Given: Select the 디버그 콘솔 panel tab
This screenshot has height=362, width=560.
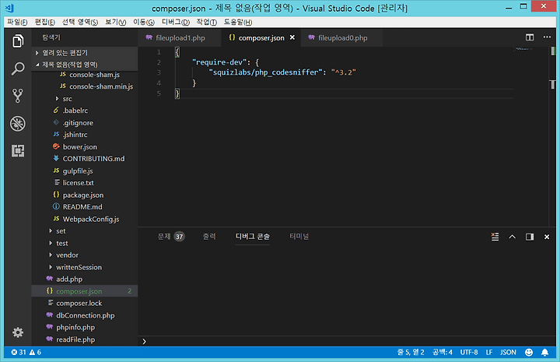Looking at the screenshot, I should tap(253, 237).
